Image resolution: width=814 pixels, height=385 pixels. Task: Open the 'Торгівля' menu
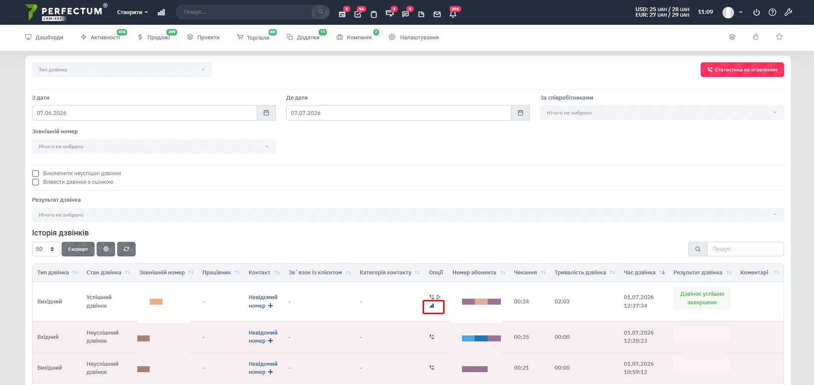pyautogui.click(x=253, y=38)
